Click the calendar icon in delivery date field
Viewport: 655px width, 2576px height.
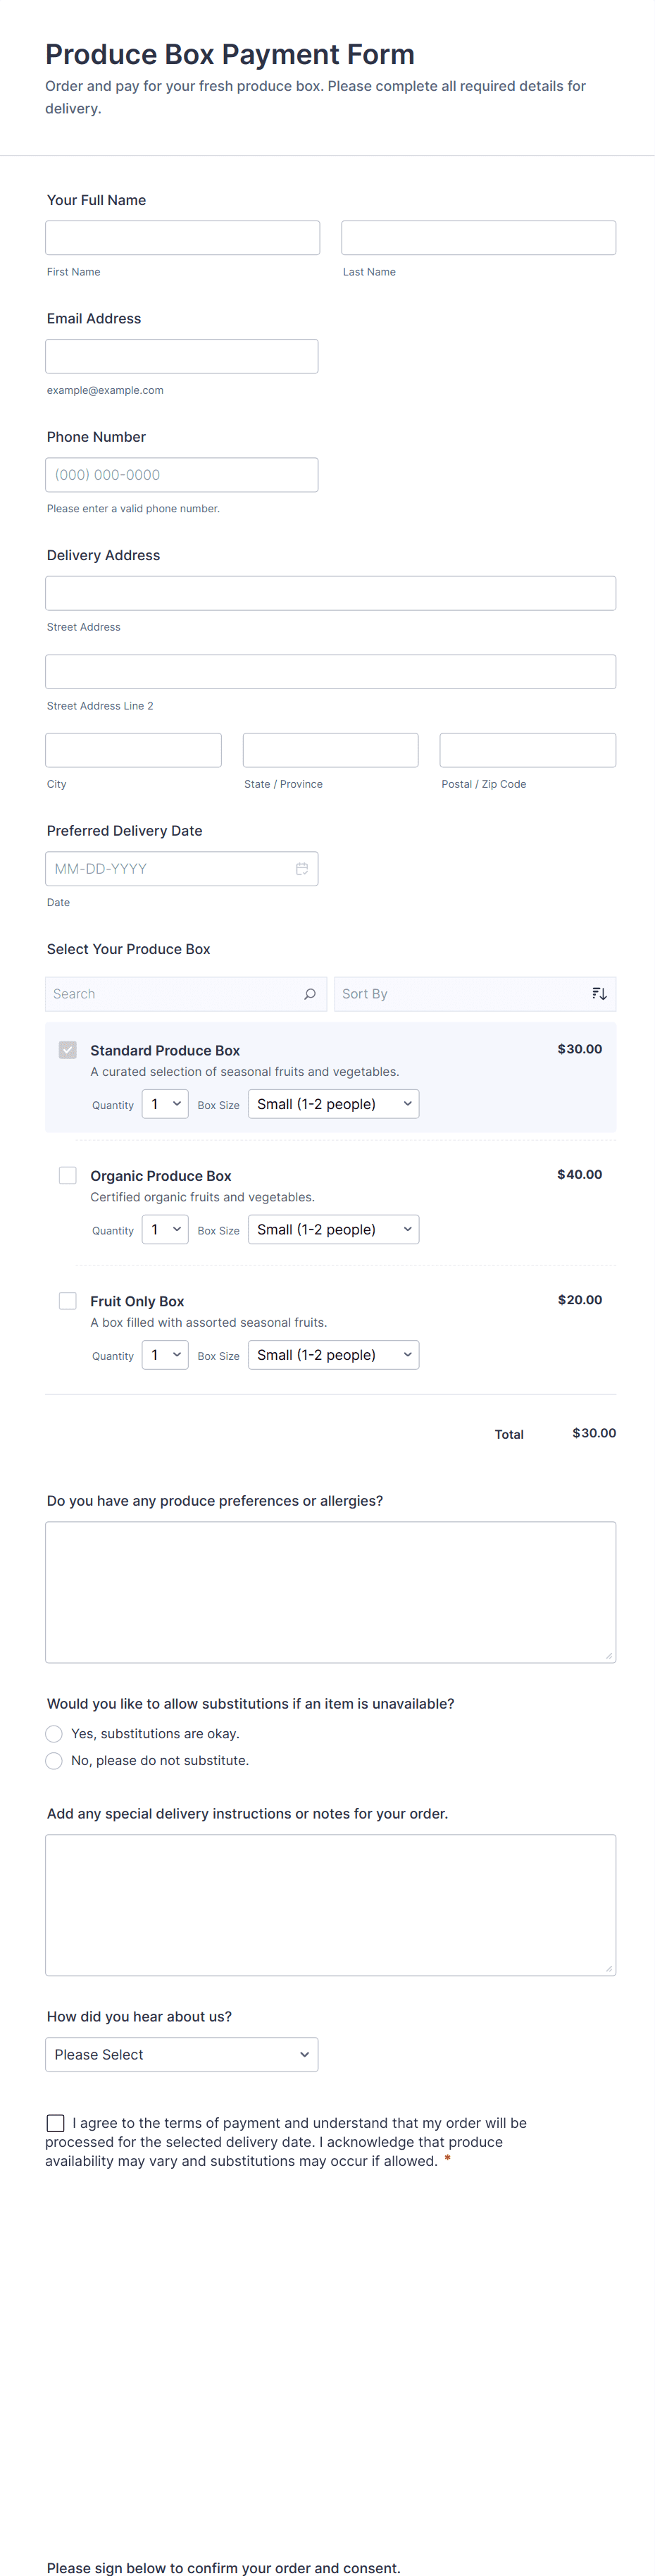[301, 869]
